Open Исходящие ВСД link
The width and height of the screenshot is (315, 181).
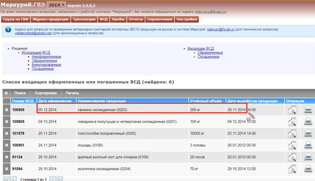(x=36, y=53)
